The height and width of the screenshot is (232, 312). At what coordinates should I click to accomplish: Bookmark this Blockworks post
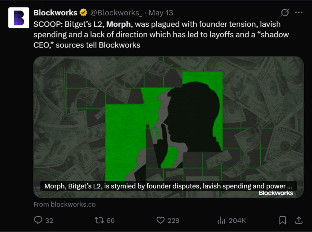point(282,220)
